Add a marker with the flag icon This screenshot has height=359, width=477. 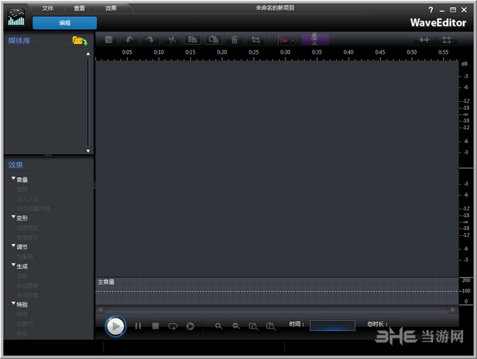pos(283,40)
